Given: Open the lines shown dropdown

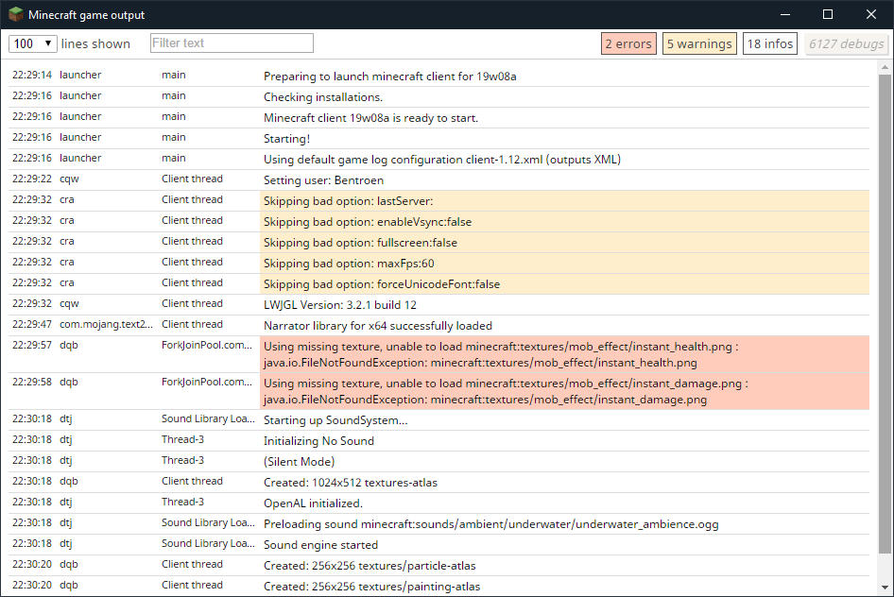Looking at the screenshot, I should point(33,43).
